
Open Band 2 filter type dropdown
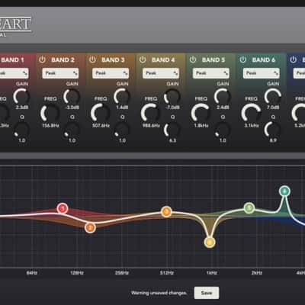click(60, 73)
